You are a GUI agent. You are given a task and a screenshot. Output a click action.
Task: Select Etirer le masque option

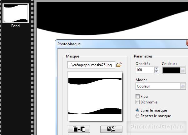[137, 110]
